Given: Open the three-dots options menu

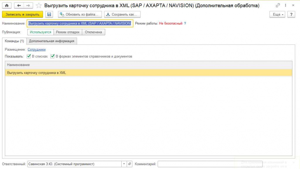Looking at the screenshot, I should [285, 5].
